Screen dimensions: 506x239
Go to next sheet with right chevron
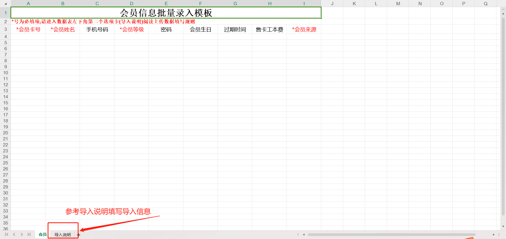[x=22, y=234]
